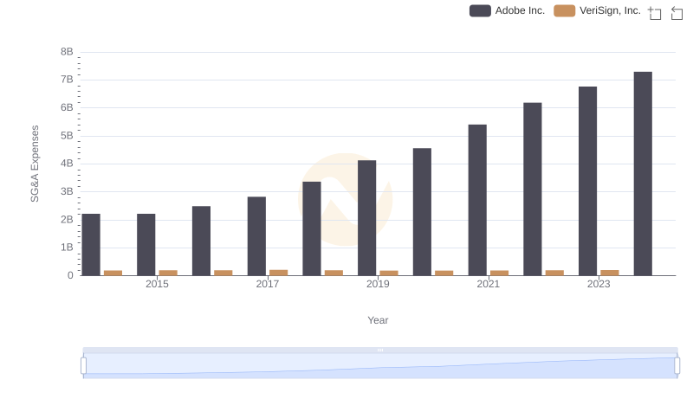Click the Adobe bar for 2021
The height and width of the screenshot is (399, 693).
click(x=477, y=200)
